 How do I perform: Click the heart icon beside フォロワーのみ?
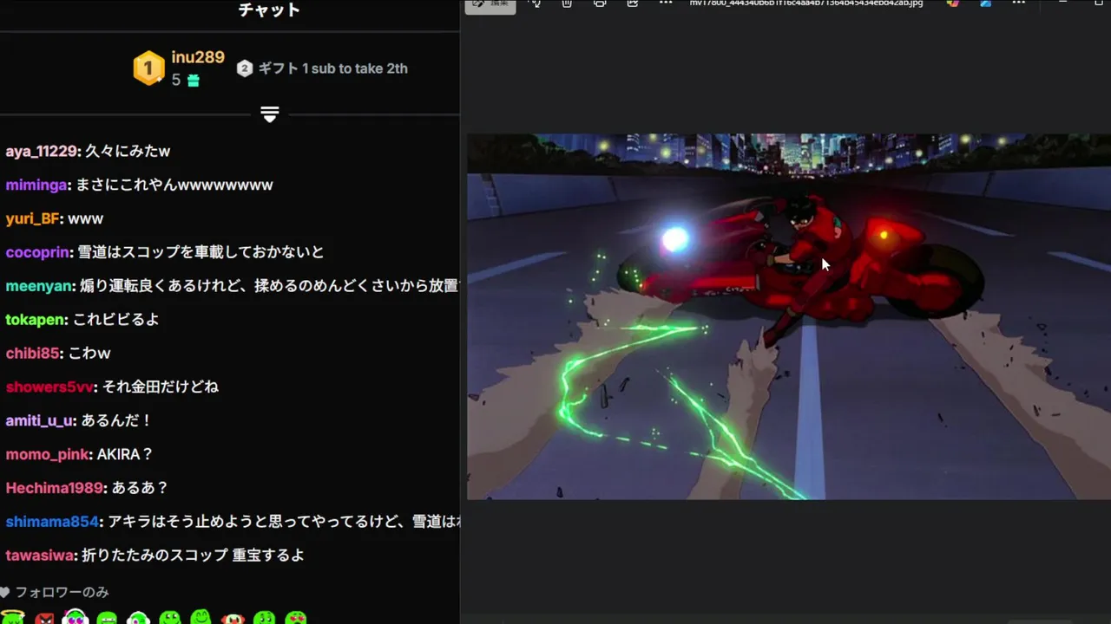point(5,593)
